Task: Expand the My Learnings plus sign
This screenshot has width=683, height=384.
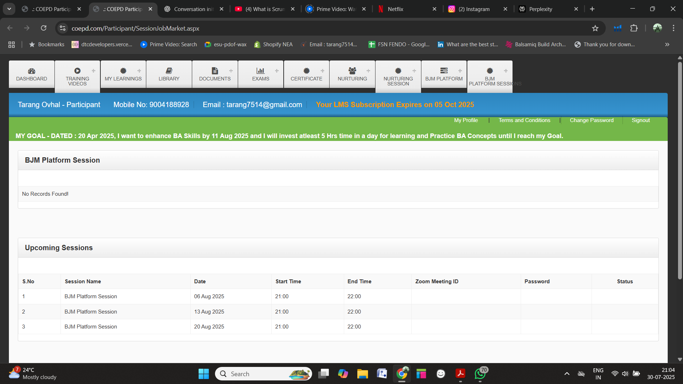Action: pos(139,71)
